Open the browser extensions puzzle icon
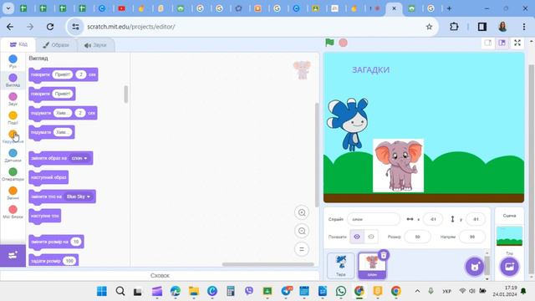535x301 pixels. 454,27
